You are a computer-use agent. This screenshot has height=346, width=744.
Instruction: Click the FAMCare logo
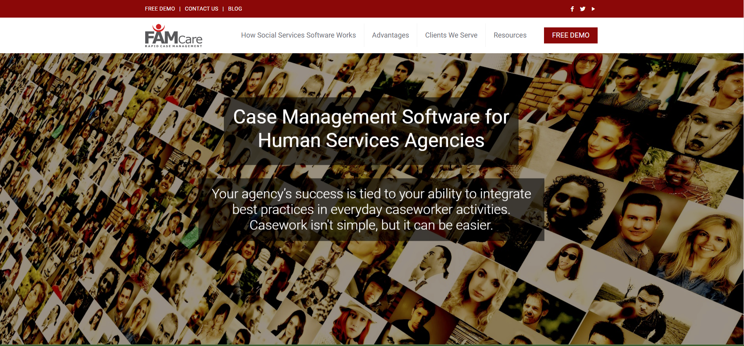[174, 36]
